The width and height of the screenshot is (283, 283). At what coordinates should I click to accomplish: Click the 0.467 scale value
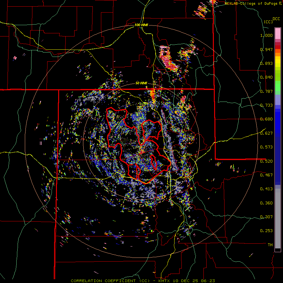[266, 175]
